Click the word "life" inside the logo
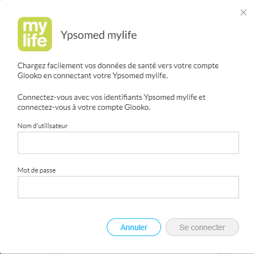254x254 pixels. click(35, 40)
